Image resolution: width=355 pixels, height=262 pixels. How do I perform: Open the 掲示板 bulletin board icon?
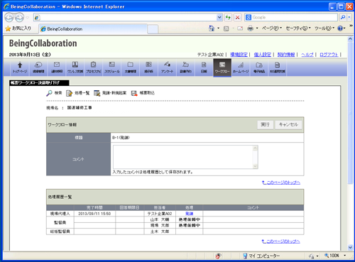point(148,67)
